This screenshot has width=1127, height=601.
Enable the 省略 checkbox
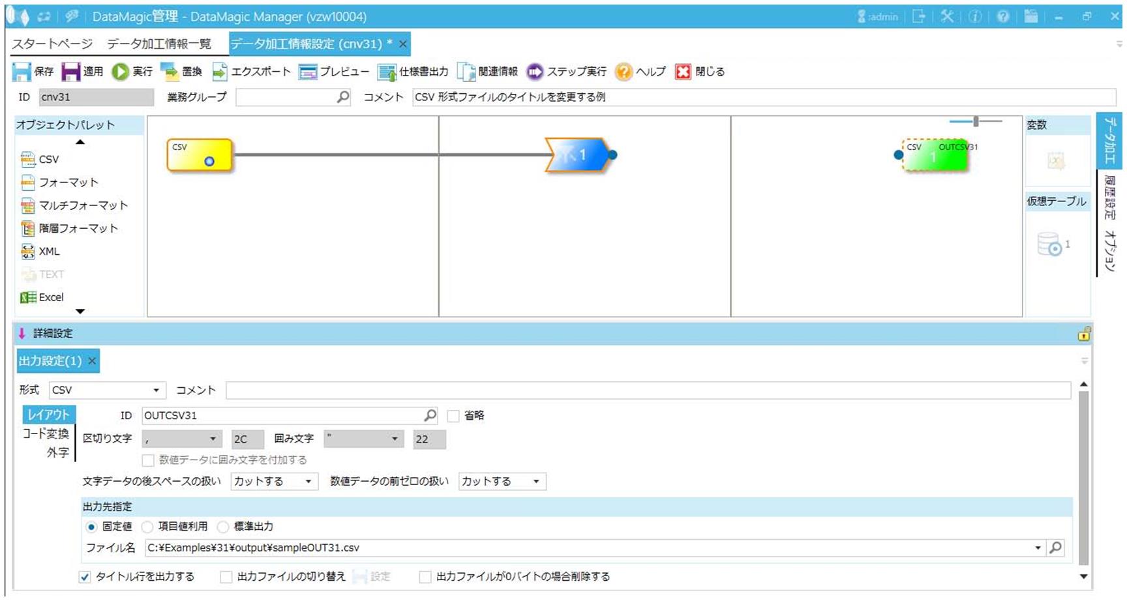pyautogui.click(x=453, y=416)
